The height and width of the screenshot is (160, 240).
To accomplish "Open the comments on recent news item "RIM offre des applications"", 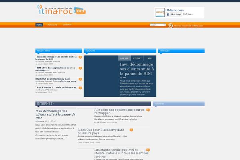I will point(80,68).
